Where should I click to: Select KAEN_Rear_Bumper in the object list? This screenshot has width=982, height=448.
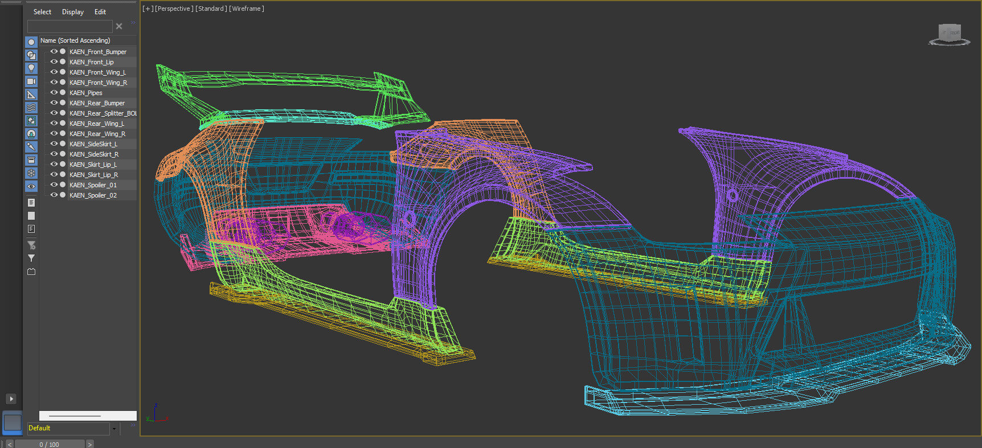tap(97, 103)
